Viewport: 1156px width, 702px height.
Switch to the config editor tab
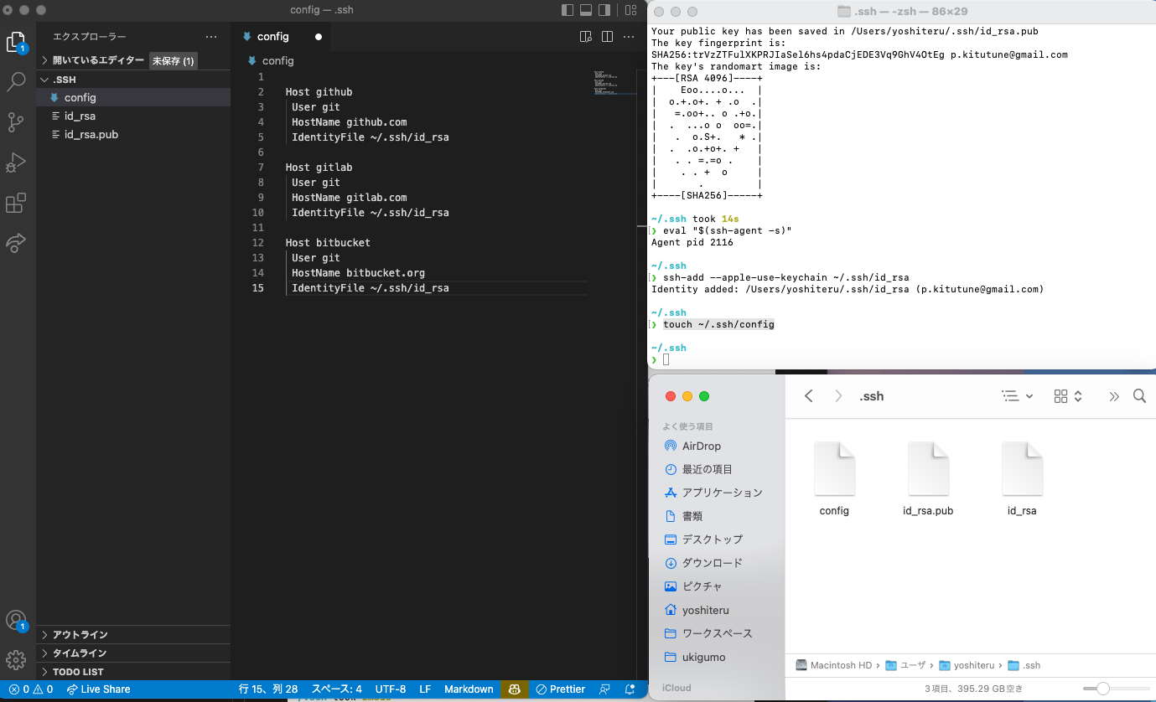tap(274, 36)
